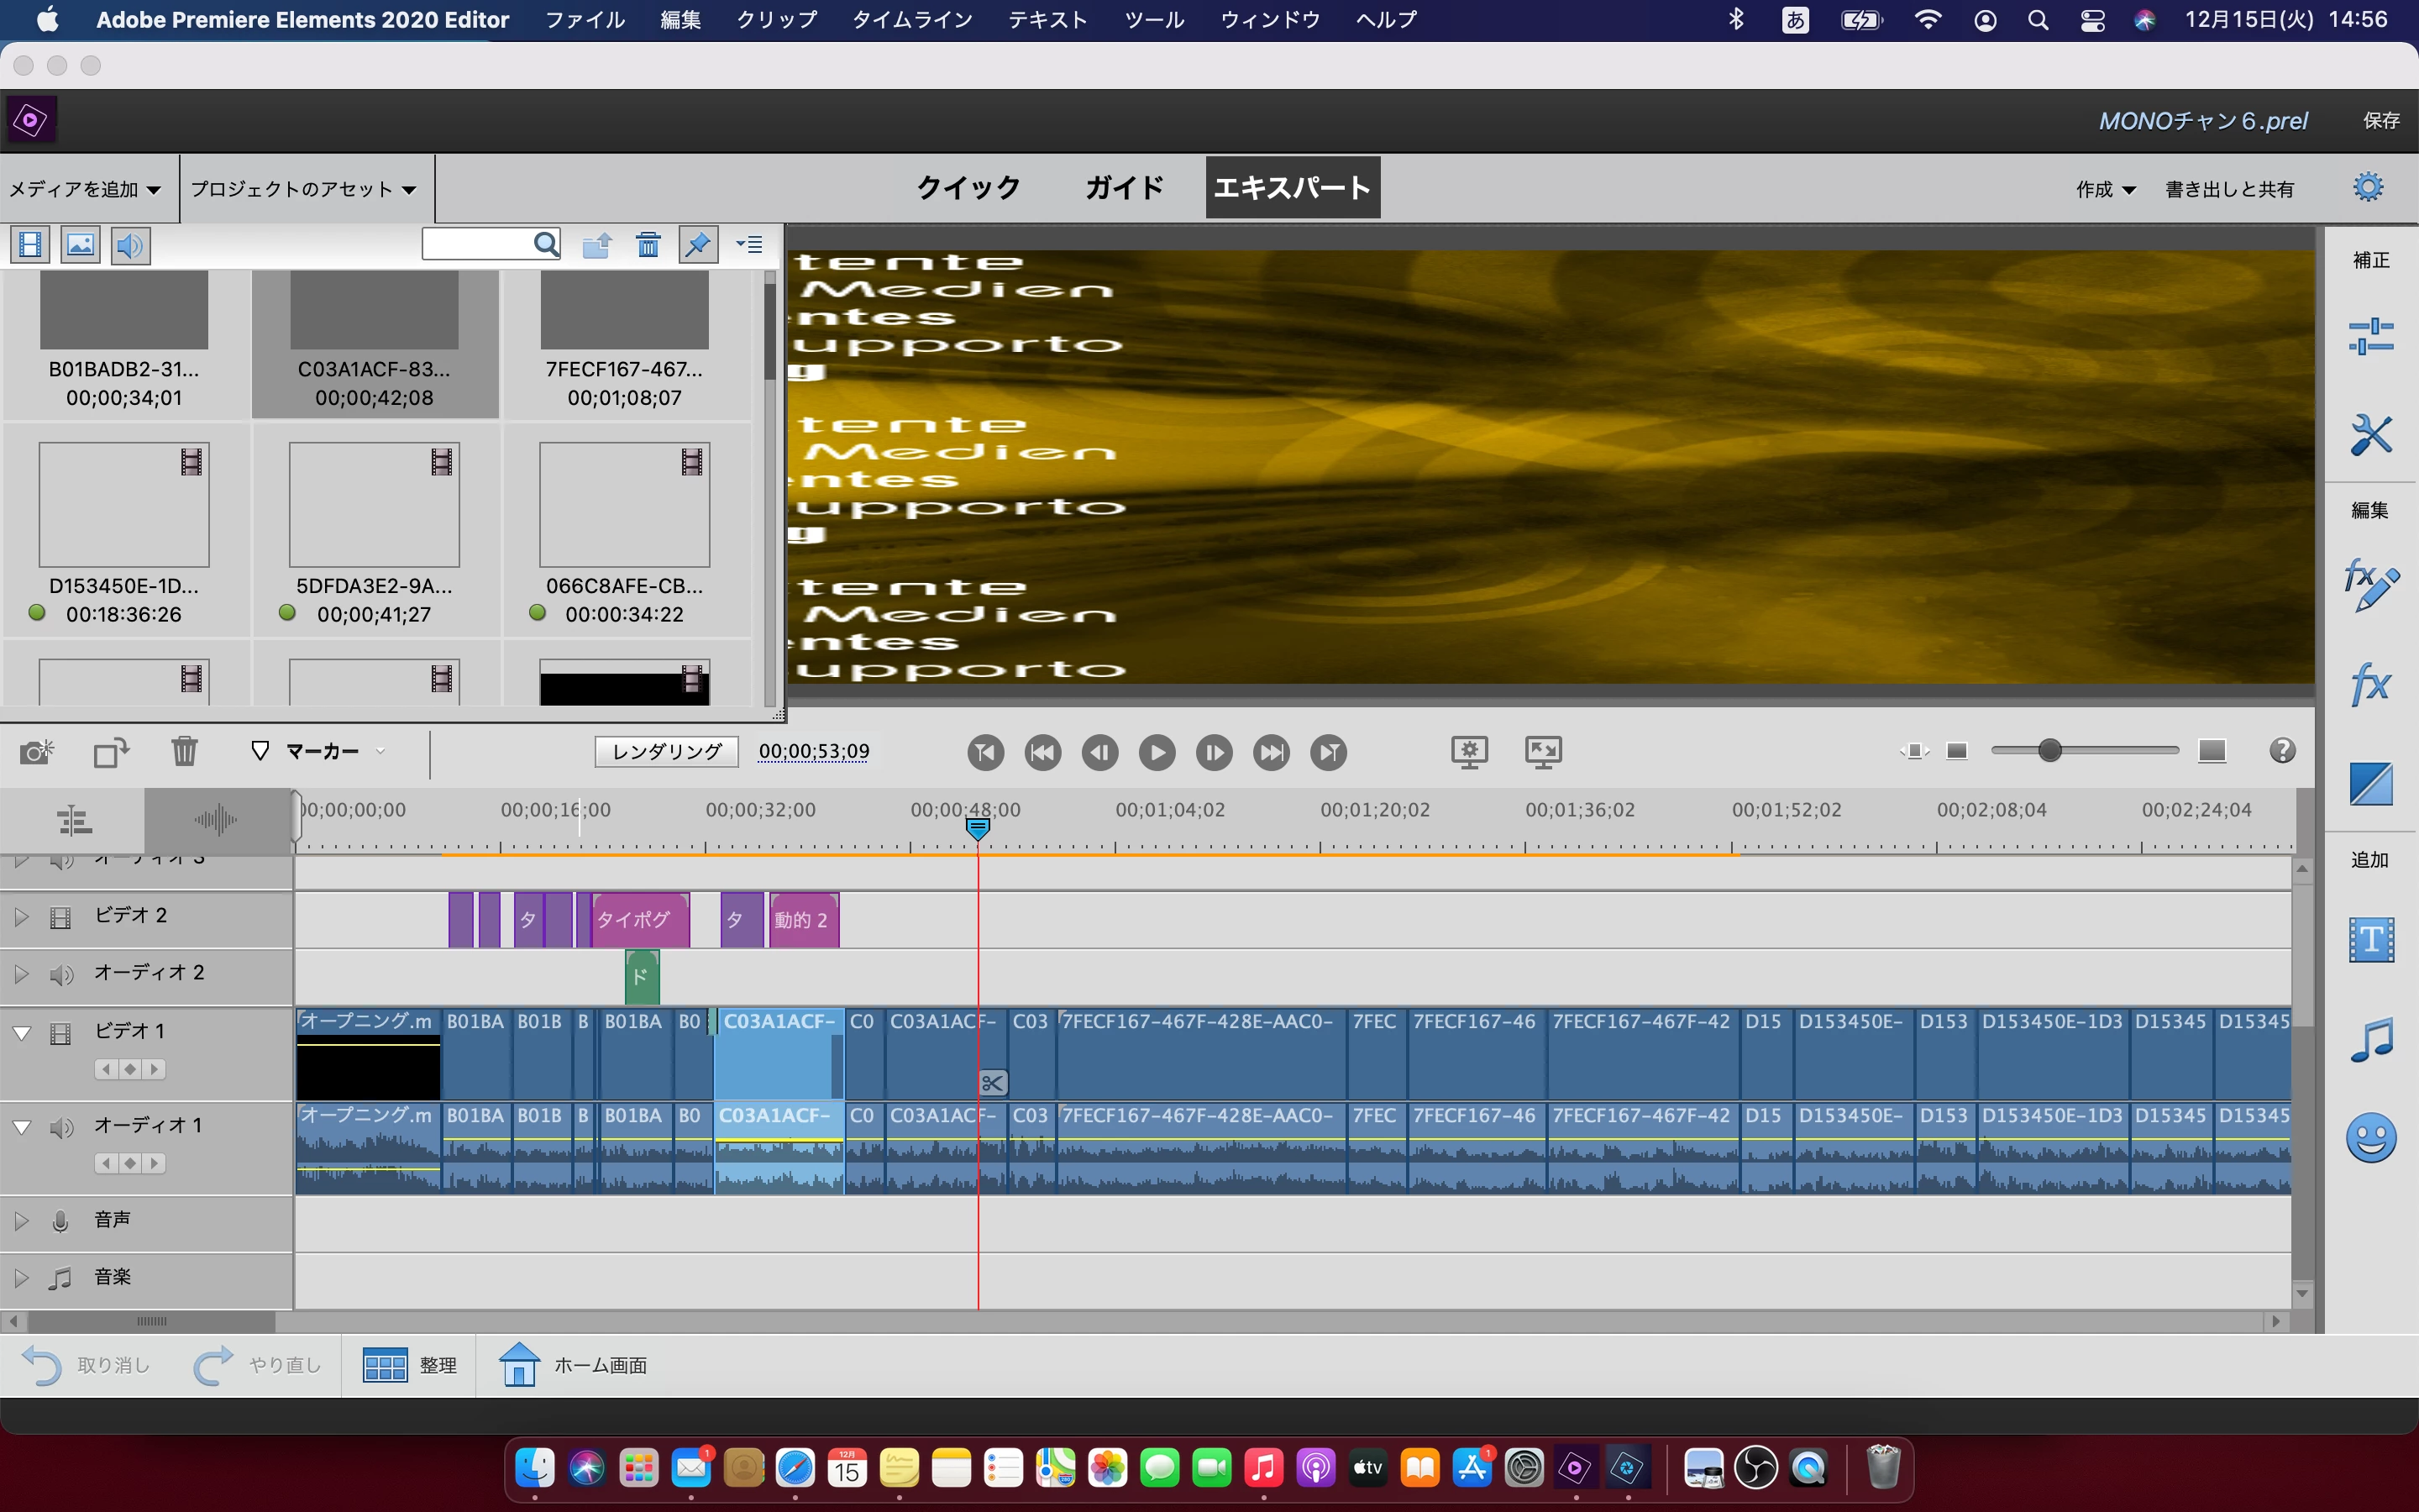Click the Freeze Frame camera icon

(37, 751)
